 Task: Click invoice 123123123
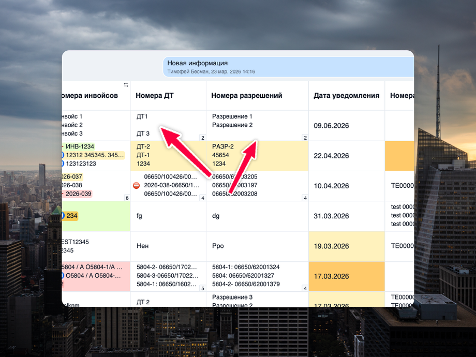[81, 163]
